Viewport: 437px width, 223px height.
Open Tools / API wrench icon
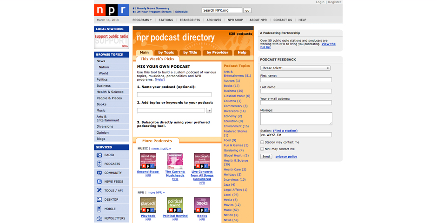tap(99, 190)
